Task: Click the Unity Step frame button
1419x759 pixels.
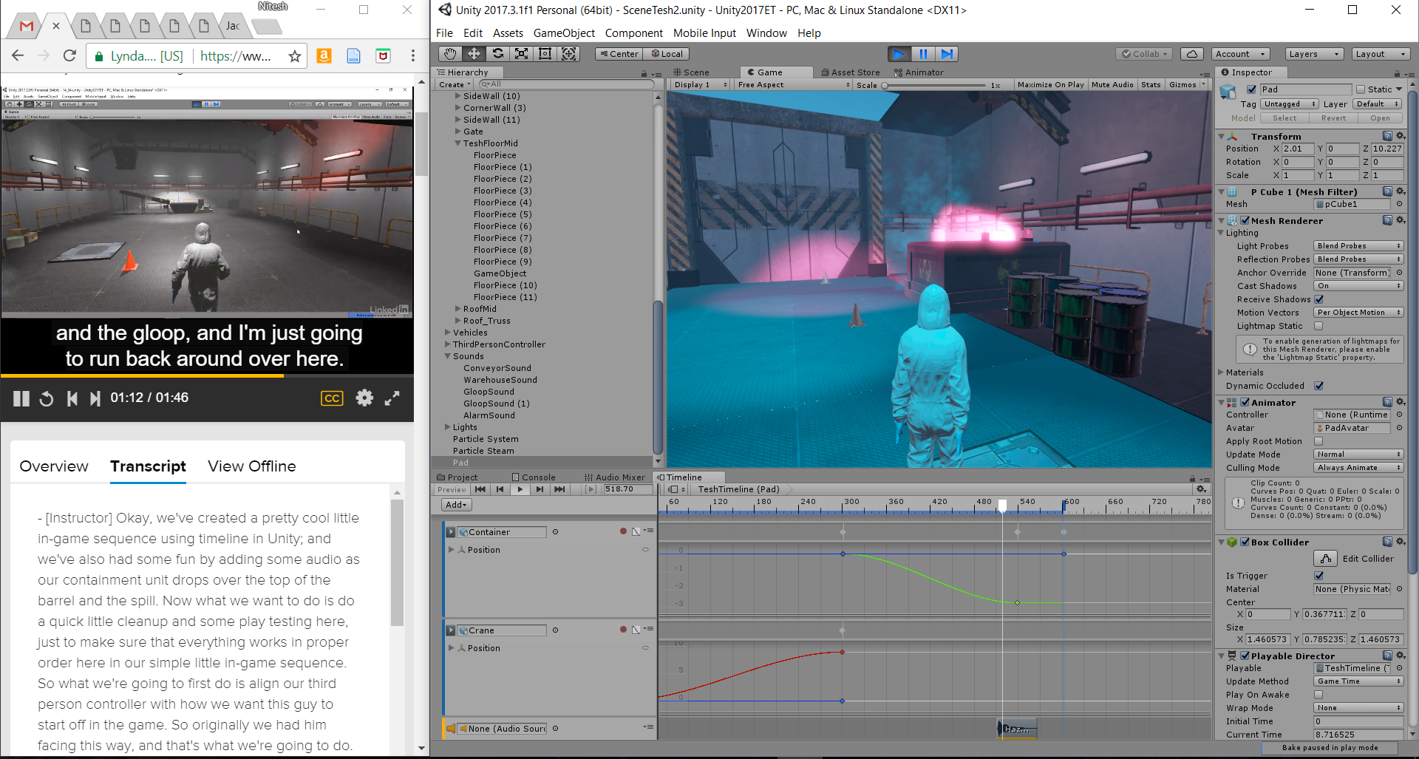Action: coord(947,54)
